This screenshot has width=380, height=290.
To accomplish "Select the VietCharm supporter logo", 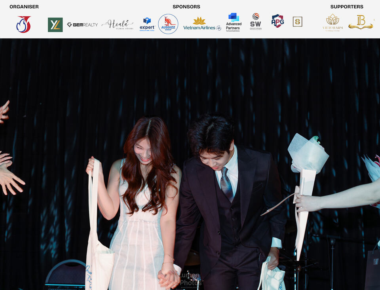I will click(x=333, y=23).
